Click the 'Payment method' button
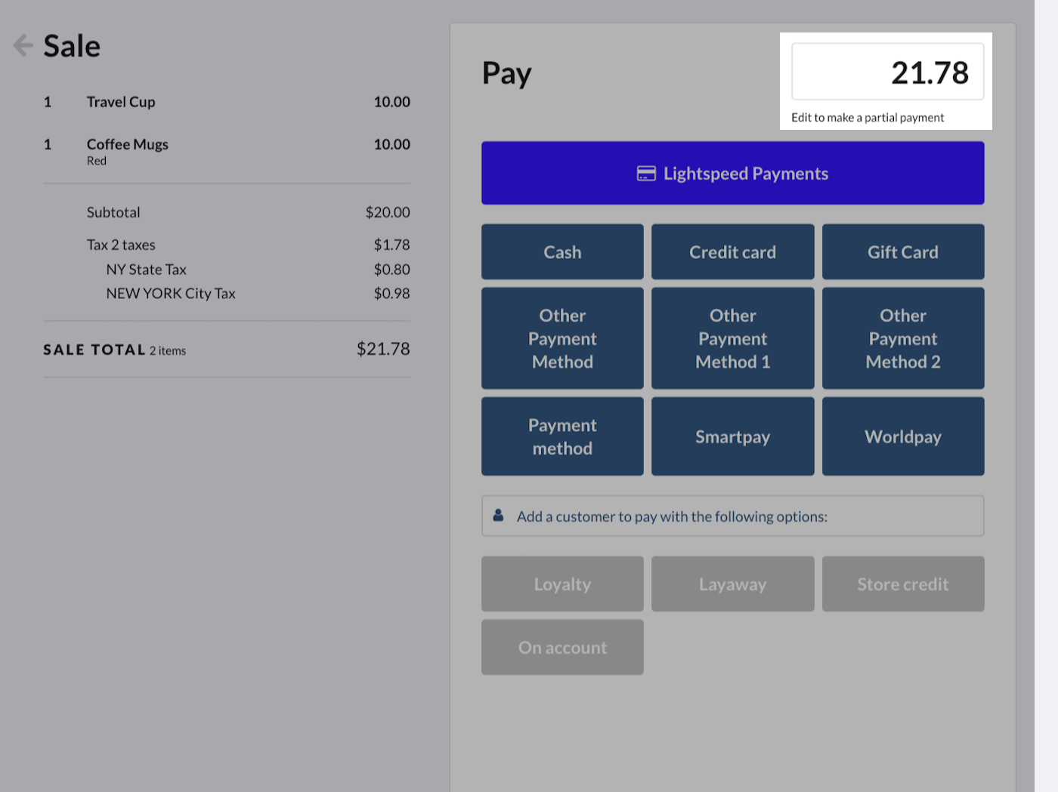This screenshot has height=792, width=1058. 562,436
